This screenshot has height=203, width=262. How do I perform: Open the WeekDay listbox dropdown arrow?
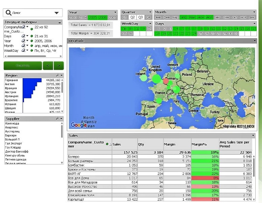pyautogui.click(x=150, y=23)
